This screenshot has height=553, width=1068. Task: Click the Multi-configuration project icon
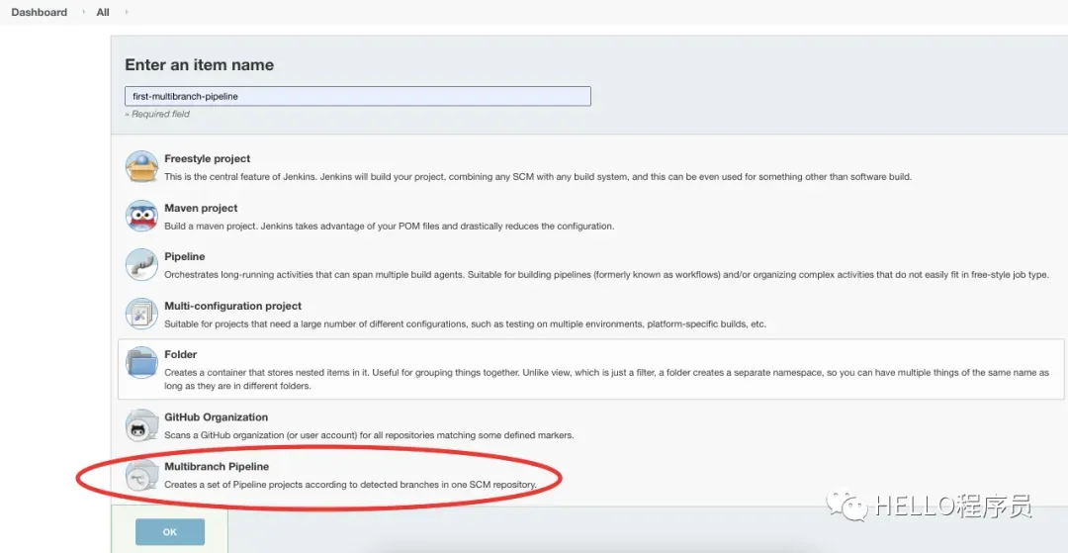pyautogui.click(x=141, y=314)
